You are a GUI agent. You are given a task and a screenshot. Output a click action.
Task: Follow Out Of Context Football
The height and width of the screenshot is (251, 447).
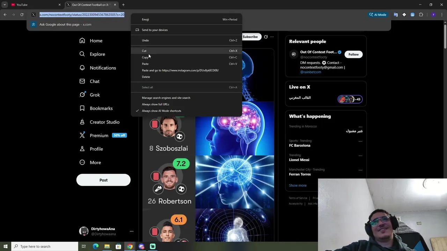(x=353, y=54)
